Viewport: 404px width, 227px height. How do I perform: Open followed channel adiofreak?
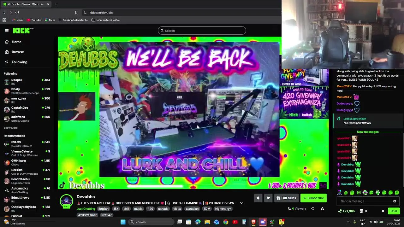27,118
